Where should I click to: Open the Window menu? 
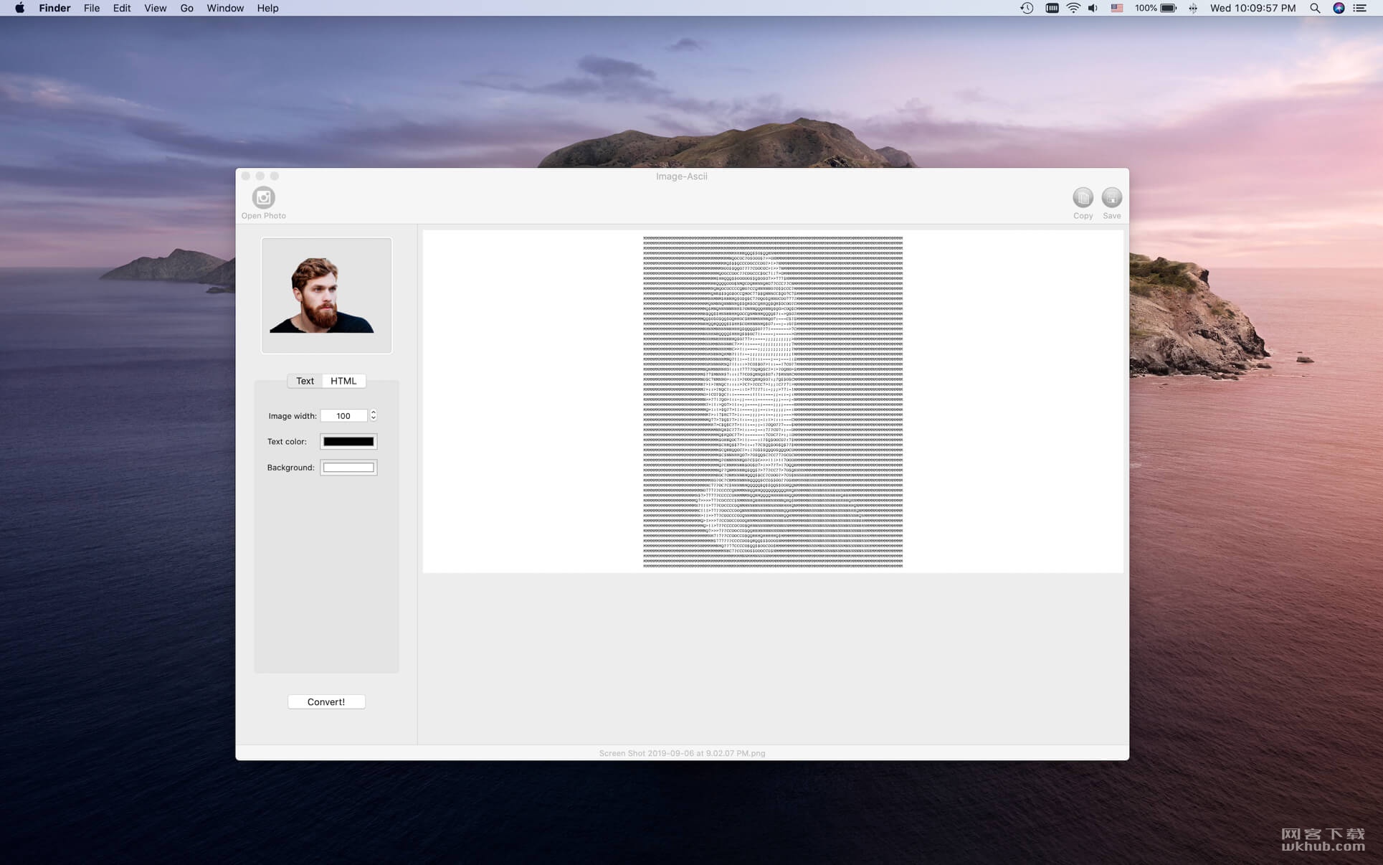(x=225, y=8)
